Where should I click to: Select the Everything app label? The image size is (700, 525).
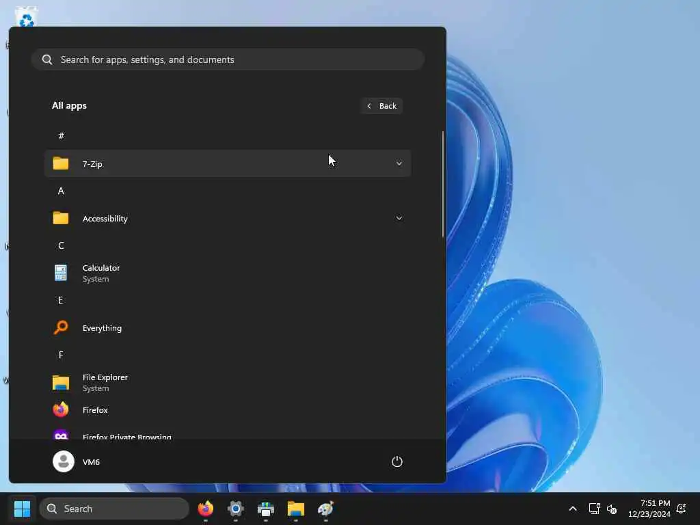102,328
